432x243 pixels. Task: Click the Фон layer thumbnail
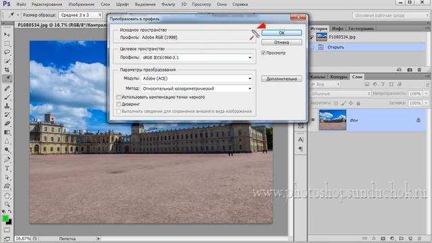point(333,120)
